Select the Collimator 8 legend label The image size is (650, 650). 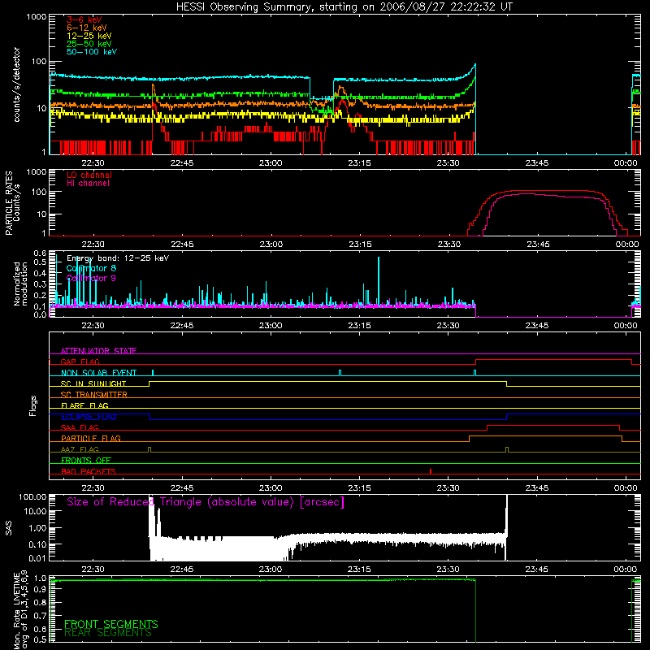click(x=91, y=268)
